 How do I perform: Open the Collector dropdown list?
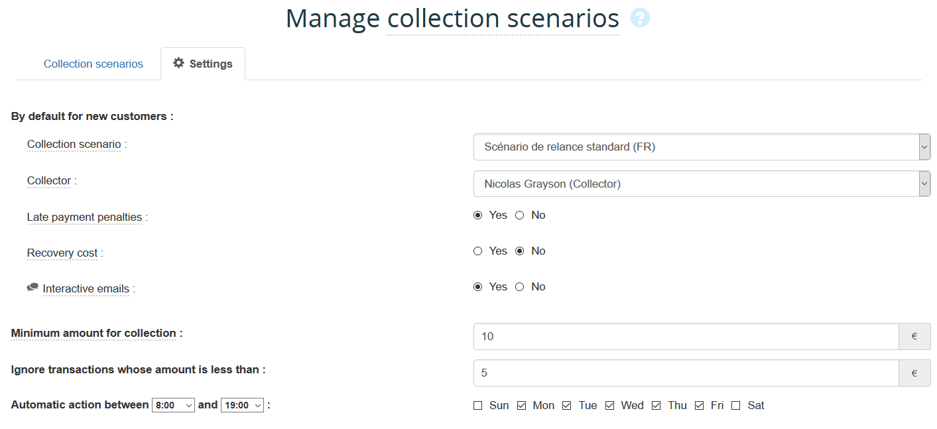[702, 184]
